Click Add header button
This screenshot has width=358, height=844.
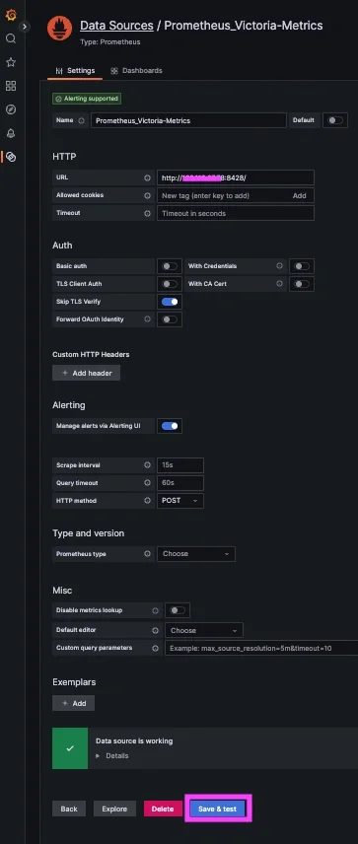(x=86, y=373)
